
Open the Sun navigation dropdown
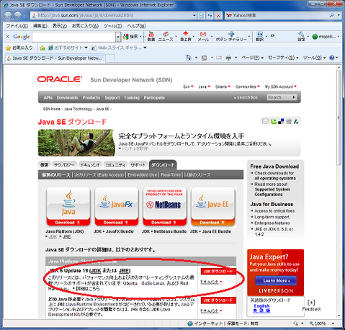coord(188,86)
